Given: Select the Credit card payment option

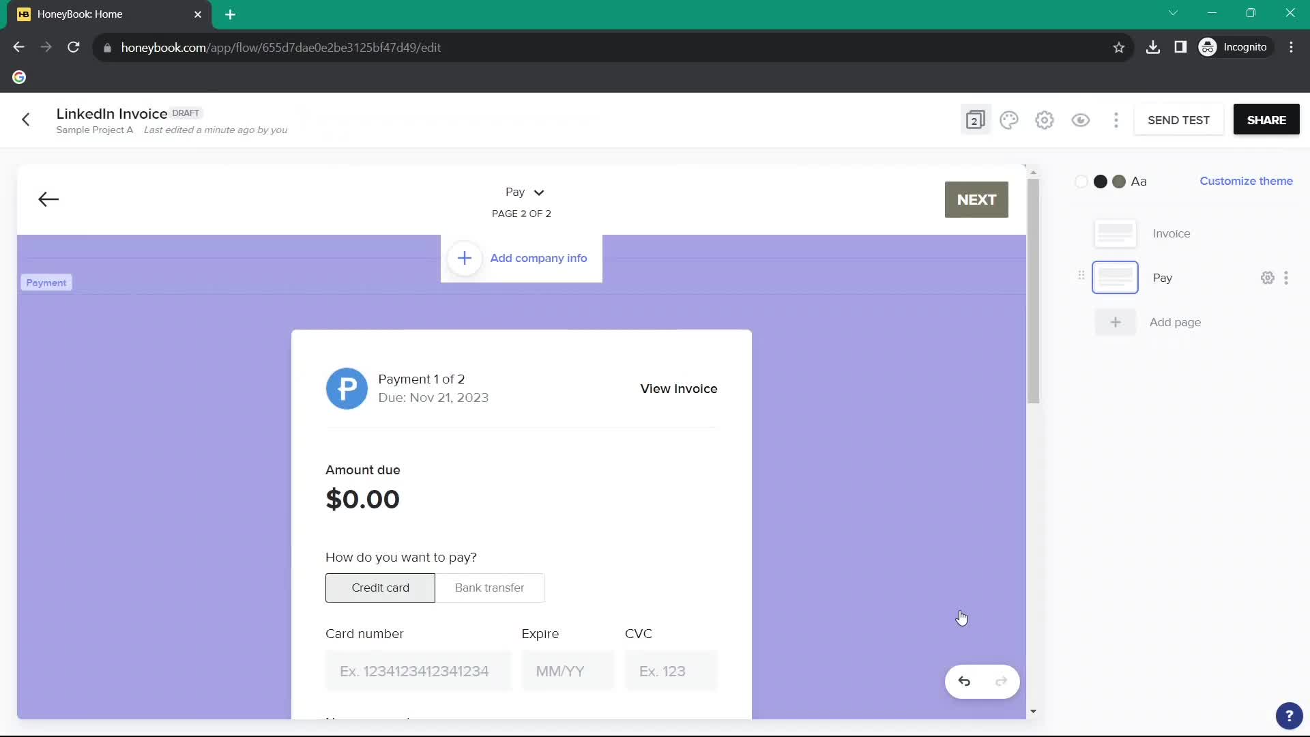Looking at the screenshot, I should [381, 588].
